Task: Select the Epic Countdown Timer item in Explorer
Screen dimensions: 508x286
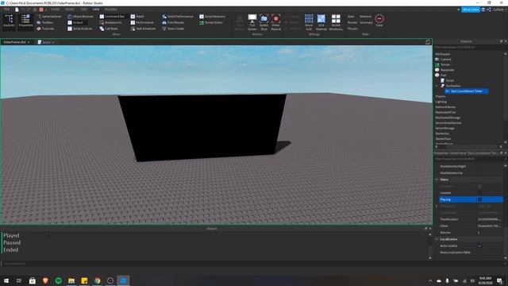Action: (x=467, y=91)
